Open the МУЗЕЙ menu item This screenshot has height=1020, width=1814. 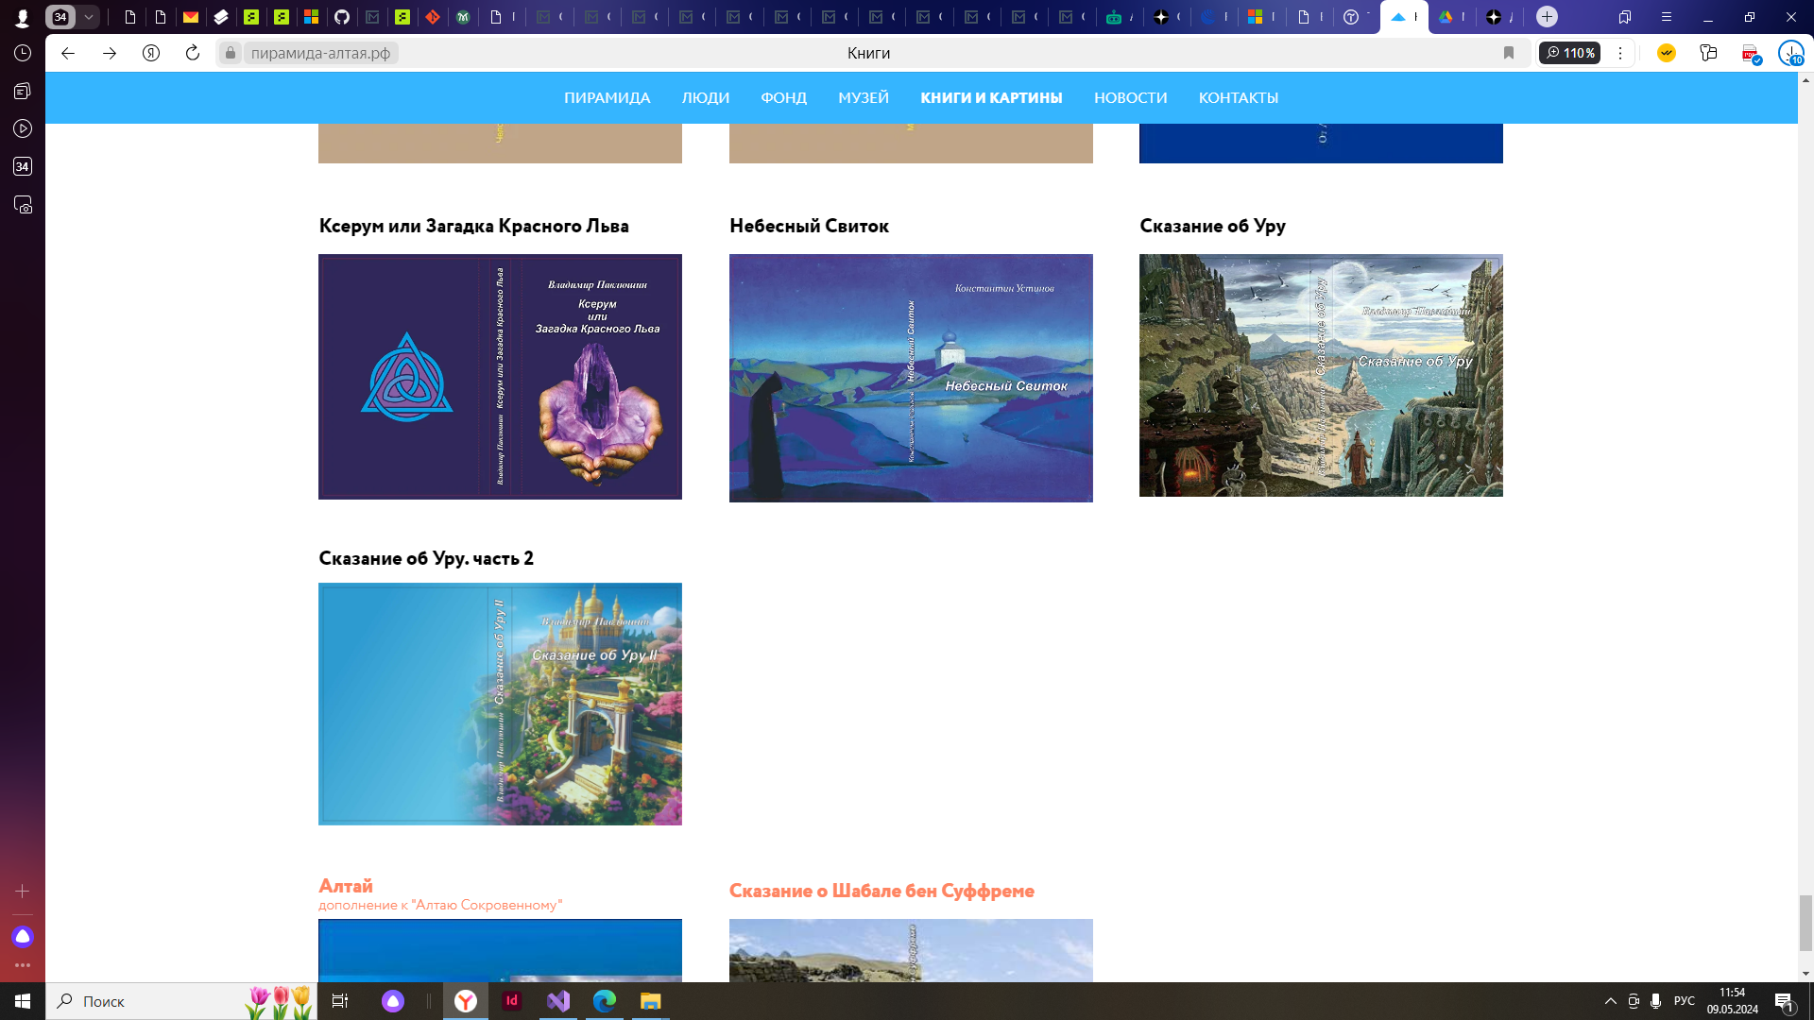pyautogui.click(x=863, y=98)
